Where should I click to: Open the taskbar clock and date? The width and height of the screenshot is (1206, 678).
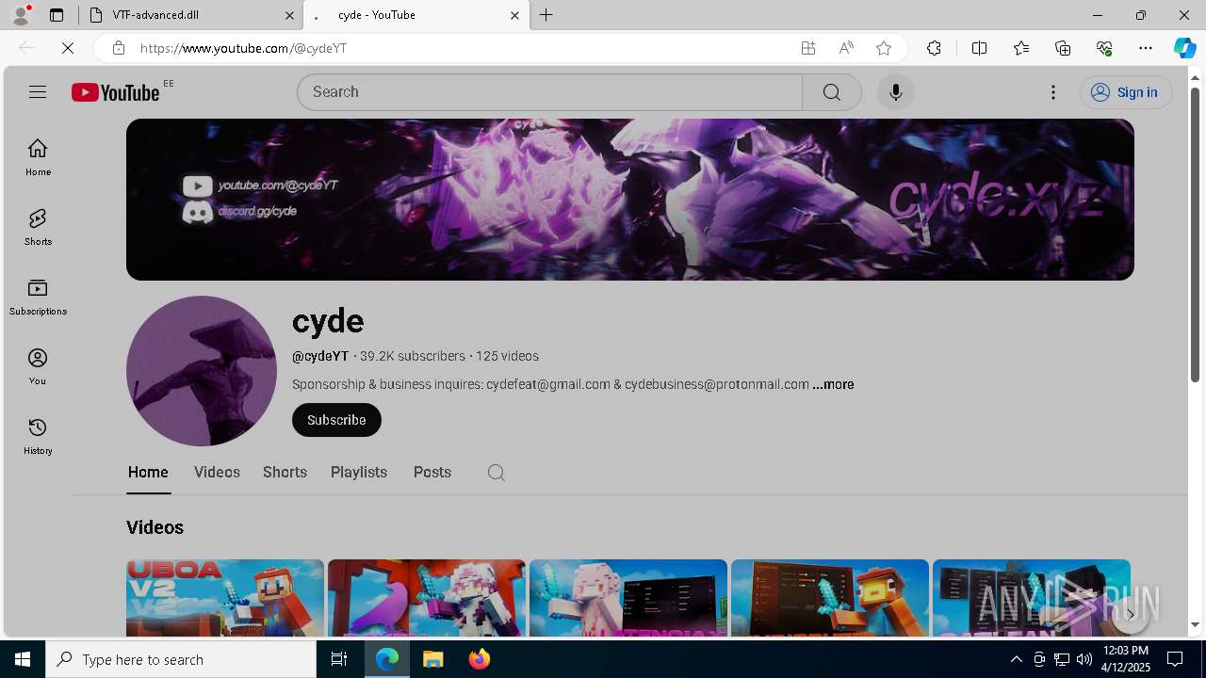[1125, 659]
